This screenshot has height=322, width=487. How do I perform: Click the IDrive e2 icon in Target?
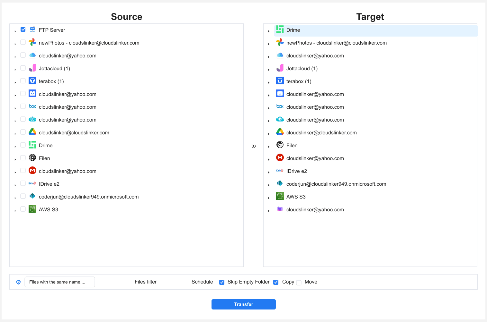[x=280, y=171]
